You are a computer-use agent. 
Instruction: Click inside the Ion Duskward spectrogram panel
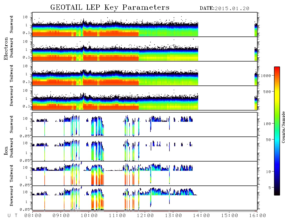pyautogui.click(x=145, y=149)
